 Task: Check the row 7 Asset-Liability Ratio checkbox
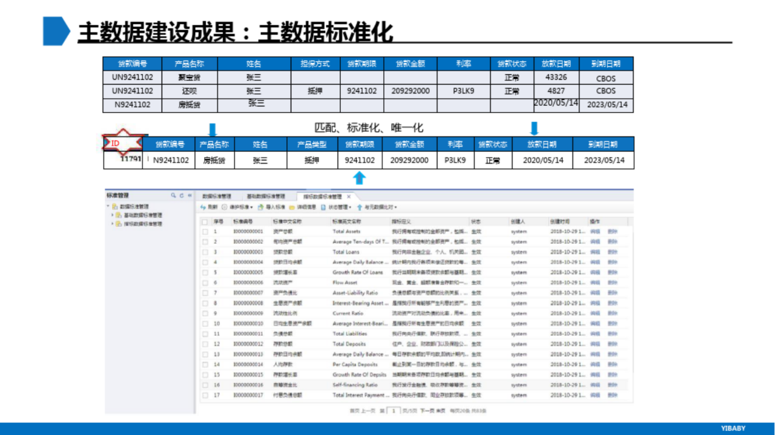tap(205, 293)
